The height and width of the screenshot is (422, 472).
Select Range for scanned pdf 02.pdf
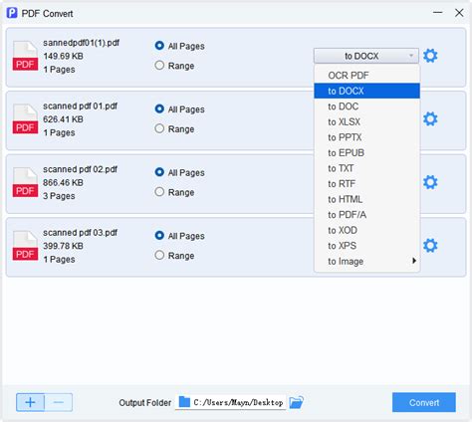[159, 192]
